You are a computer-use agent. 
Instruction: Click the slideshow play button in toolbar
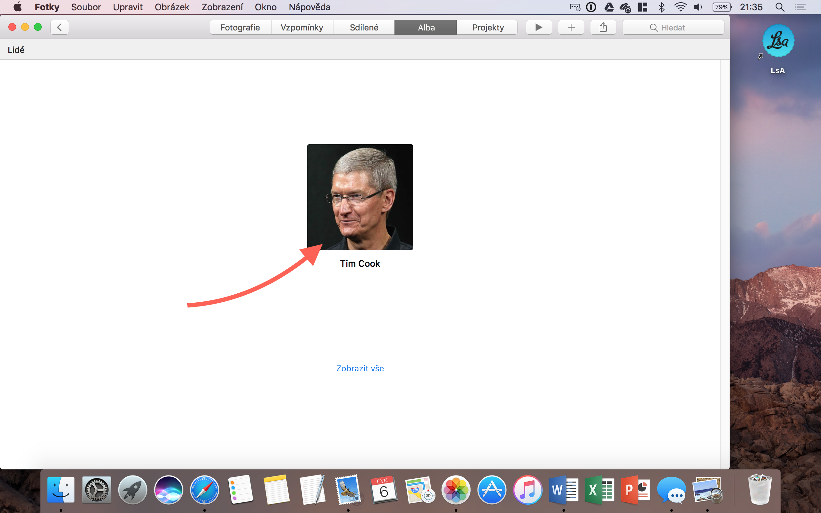click(x=539, y=27)
